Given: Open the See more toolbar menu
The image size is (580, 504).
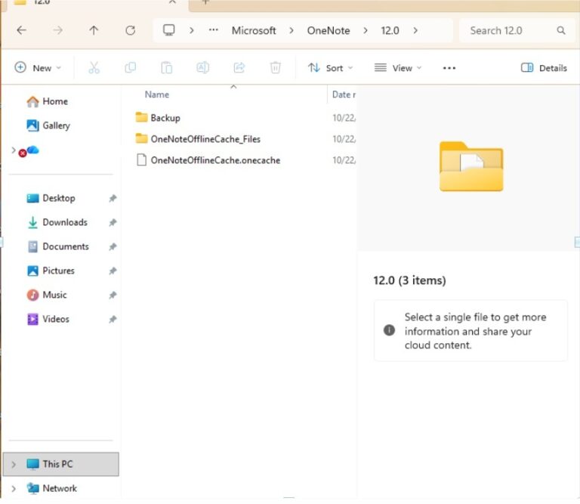Looking at the screenshot, I should (x=449, y=68).
